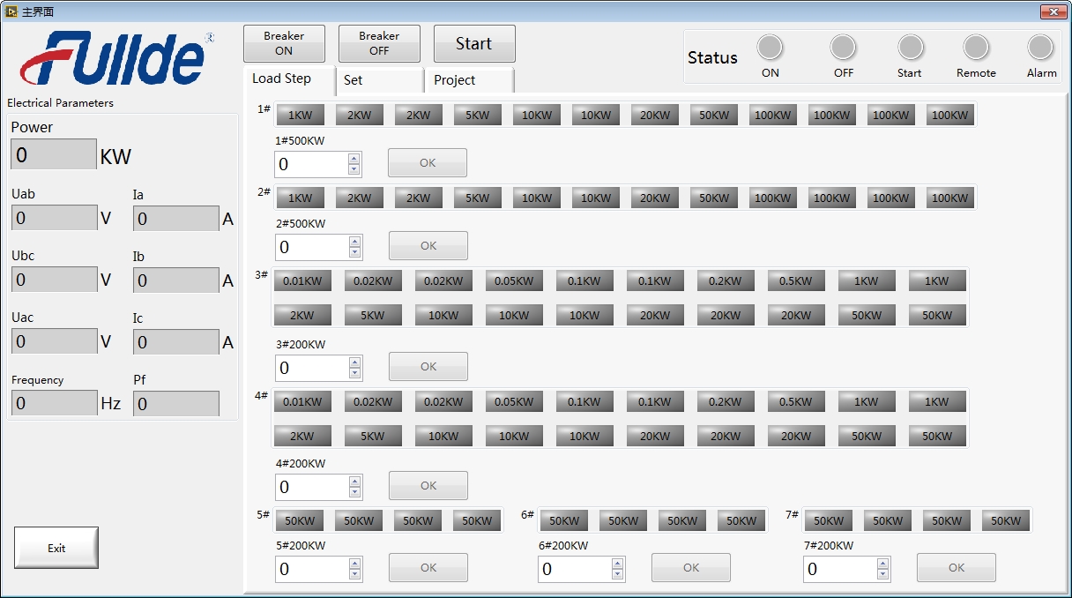Focus the 1#500KW input field
Image resolution: width=1072 pixels, height=598 pixels.
(311, 164)
